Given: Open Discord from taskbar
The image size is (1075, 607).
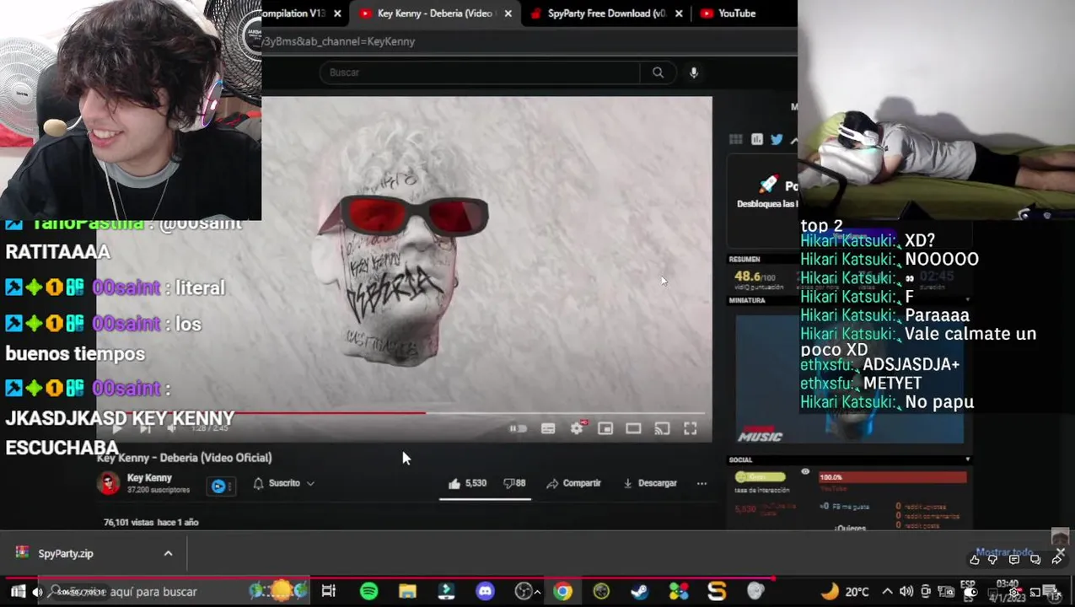Looking at the screenshot, I should click(485, 592).
